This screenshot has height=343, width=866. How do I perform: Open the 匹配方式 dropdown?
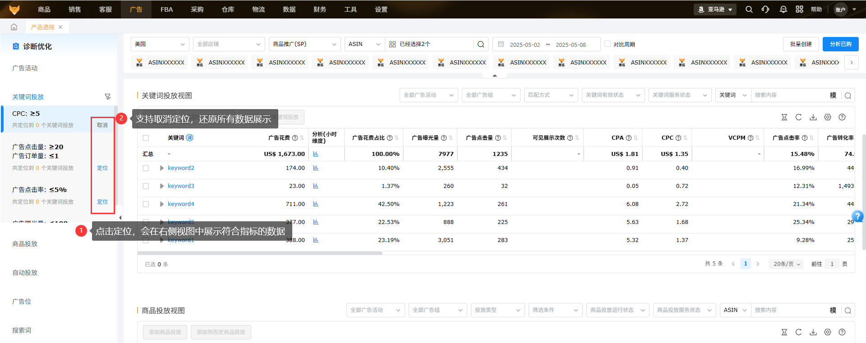pyautogui.click(x=550, y=95)
